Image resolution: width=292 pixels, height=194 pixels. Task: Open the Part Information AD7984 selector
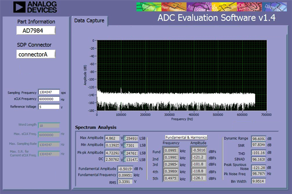click(x=36, y=31)
